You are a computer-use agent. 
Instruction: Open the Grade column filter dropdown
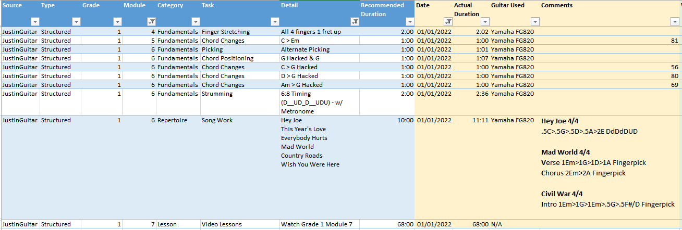(117, 22)
